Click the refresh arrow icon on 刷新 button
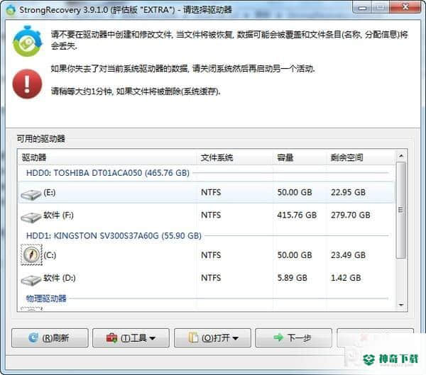 (33, 338)
